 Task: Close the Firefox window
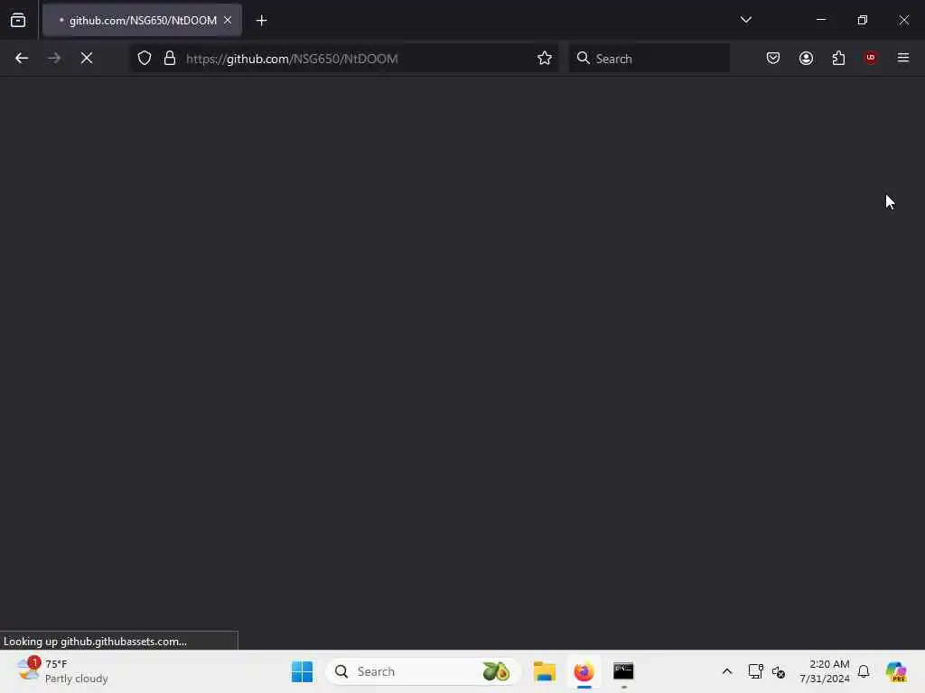(903, 20)
